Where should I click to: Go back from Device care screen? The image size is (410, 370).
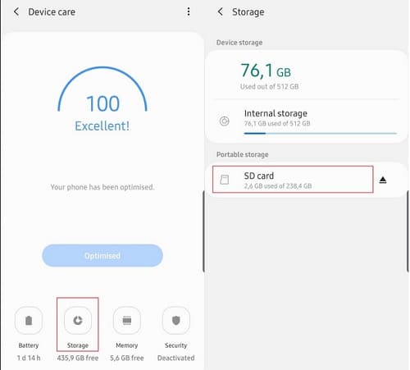[x=16, y=11]
